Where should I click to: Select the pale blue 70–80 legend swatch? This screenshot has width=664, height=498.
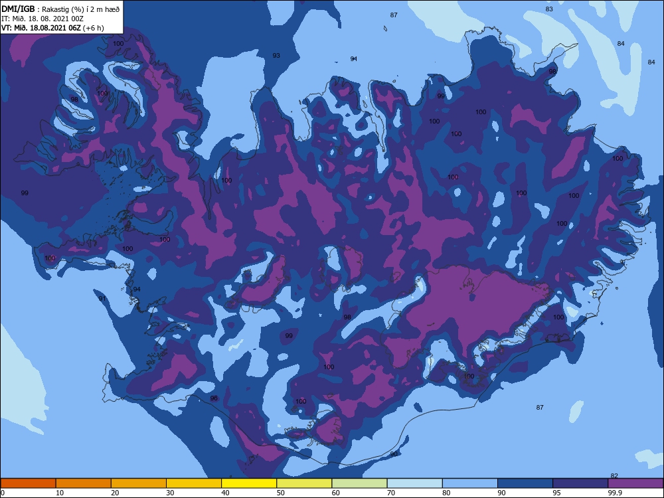click(x=414, y=483)
